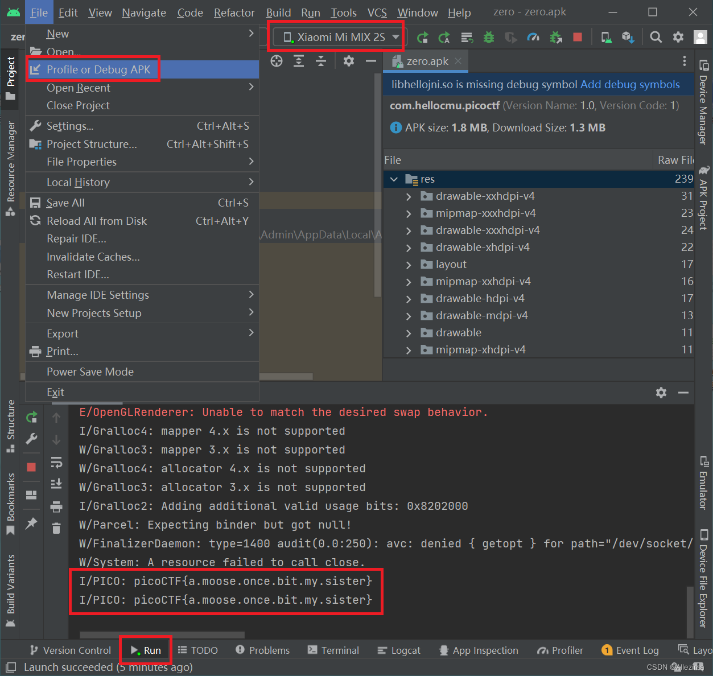The width and height of the screenshot is (713, 676).
Task: Open the Build menu
Action: point(278,13)
